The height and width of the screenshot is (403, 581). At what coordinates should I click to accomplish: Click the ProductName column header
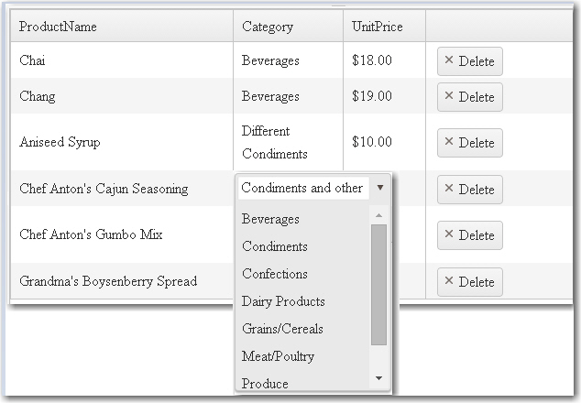(58, 27)
